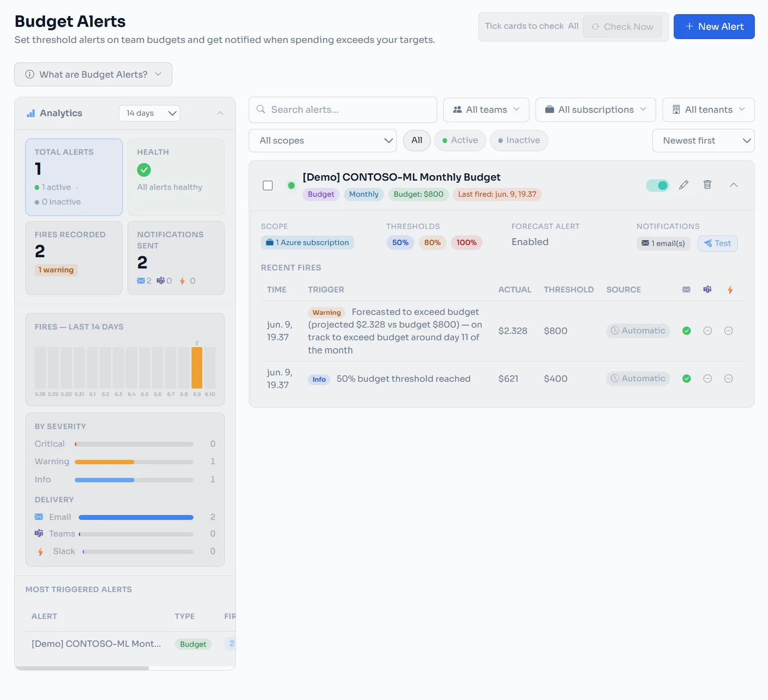Click the Budget: $800 tag
The width and height of the screenshot is (768, 700).
[x=418, y=194]
